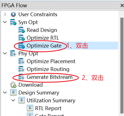Click the Optimize Placement step icon
This screenshot has width=124, height=116.
[x=21, y=61]
